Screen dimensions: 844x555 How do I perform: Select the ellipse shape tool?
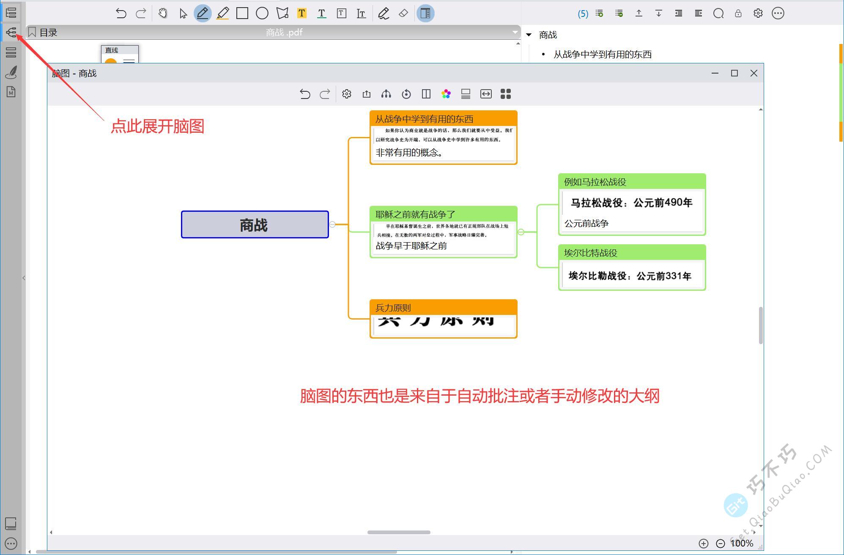[x=262, y=14]
